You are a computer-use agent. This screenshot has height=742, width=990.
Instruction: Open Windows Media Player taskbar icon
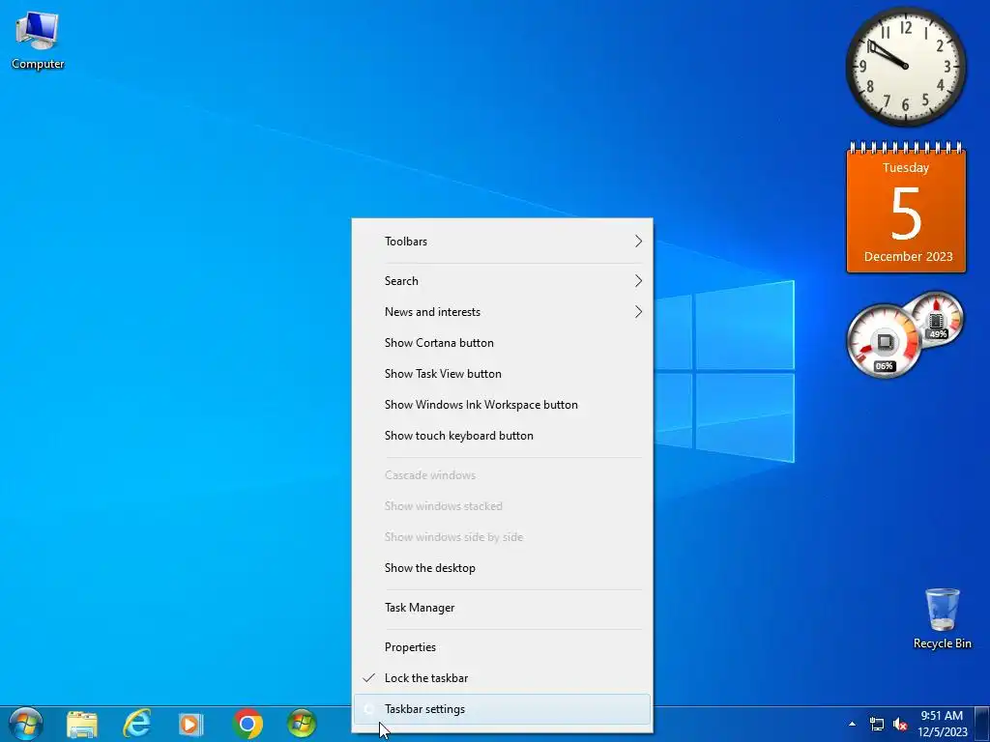tap(191, 725)
